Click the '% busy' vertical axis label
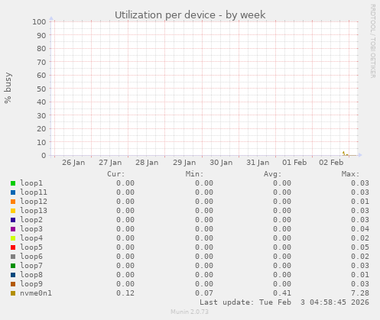Viewport: 380px width, 320px height. 8,88
